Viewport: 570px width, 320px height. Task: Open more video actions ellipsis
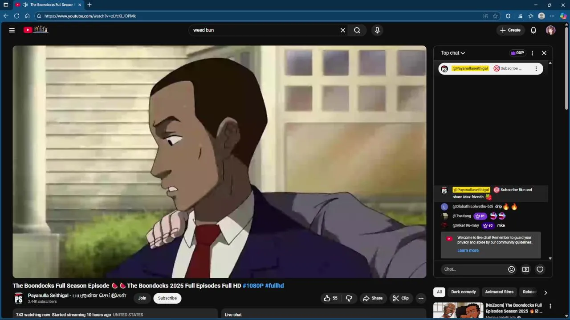(421, 298)
